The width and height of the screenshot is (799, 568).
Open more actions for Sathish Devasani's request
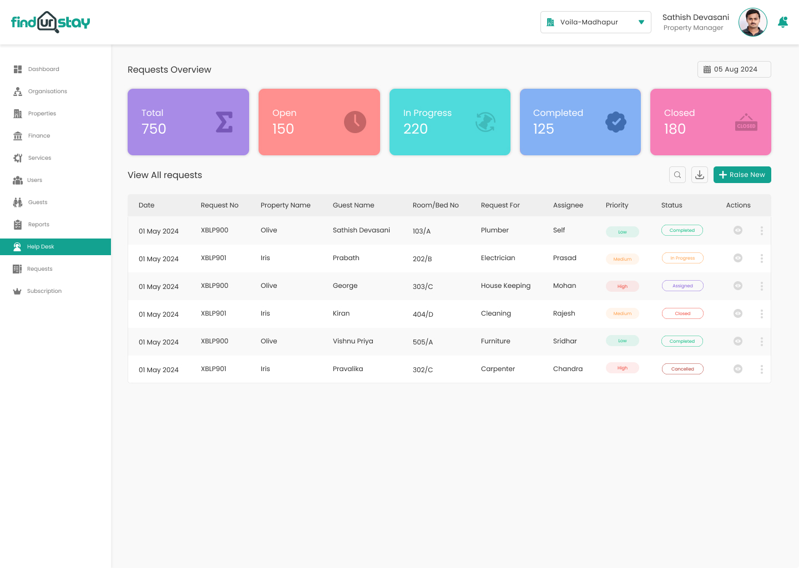pyautogui.click(x=762, y=230)
